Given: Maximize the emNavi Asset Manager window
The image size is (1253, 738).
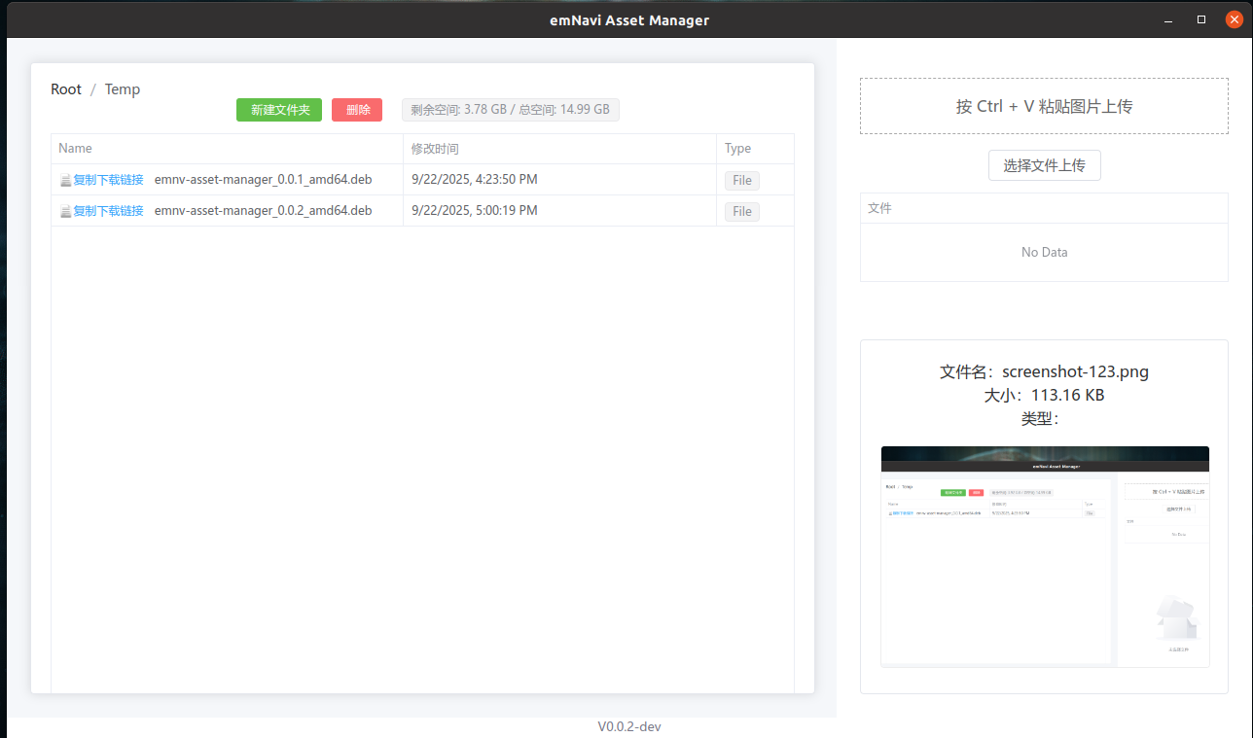Looking at the screenshot, I should coord(1201,19).
